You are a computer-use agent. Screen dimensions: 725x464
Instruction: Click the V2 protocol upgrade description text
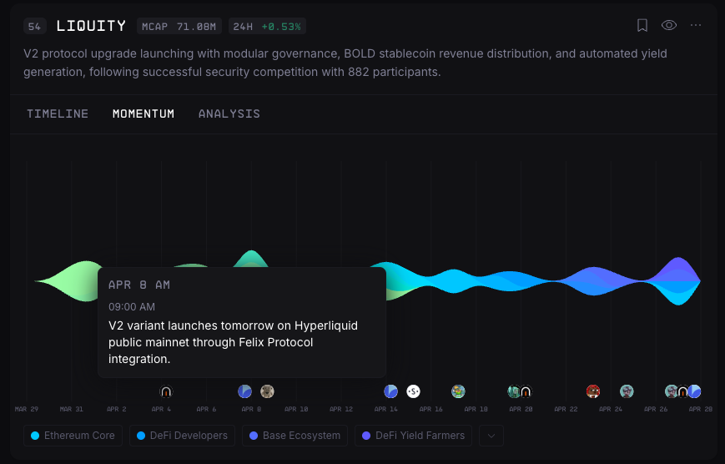click(x=345, y=63)
